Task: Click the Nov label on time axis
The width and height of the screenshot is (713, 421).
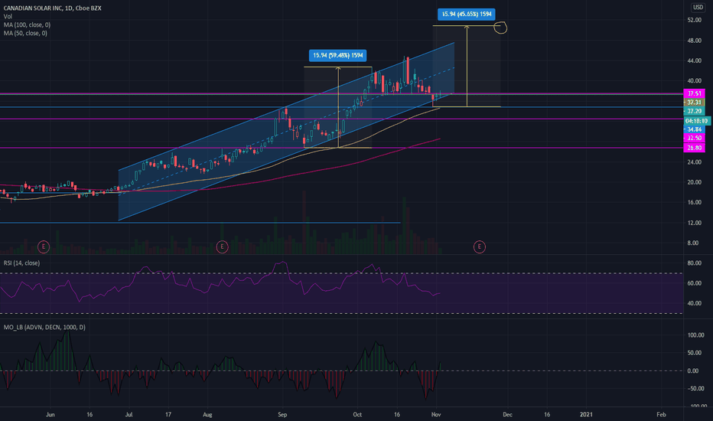Action: [x=436, y=415]
